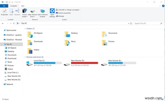Click the "11 items" status bar text
Image resolution: width=165 pixels, height=101 pixels.
point(5,99)
